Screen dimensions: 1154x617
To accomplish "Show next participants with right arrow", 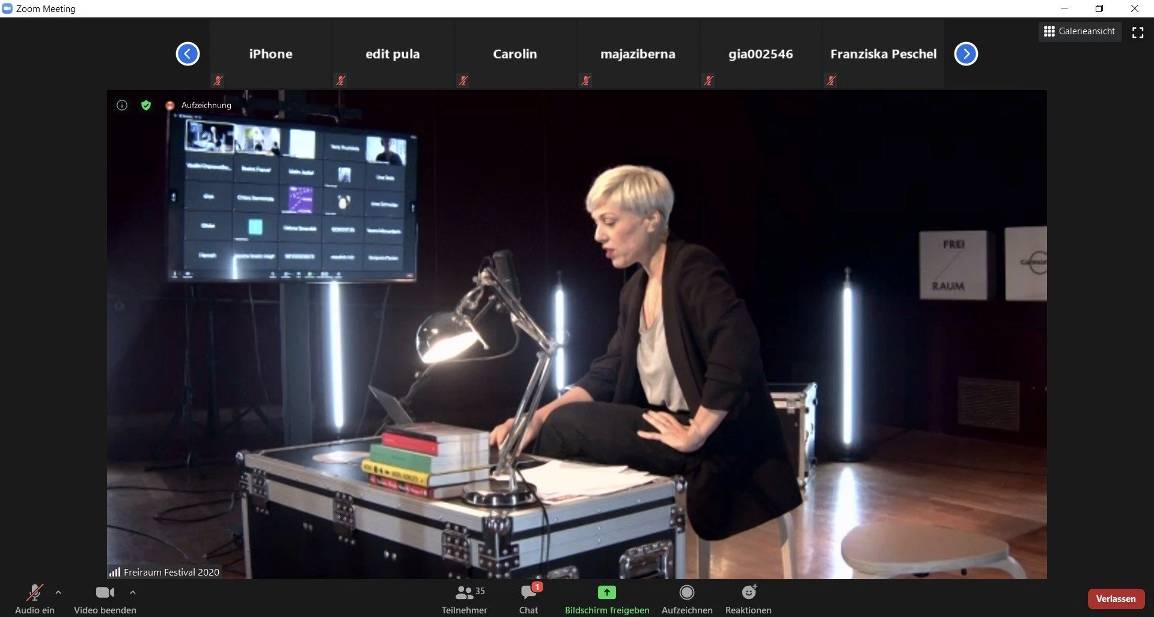I will pos(966,54).
